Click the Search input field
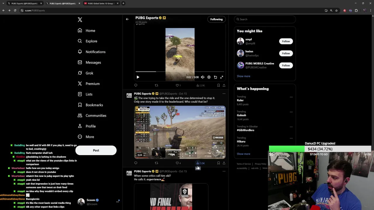This screenshot has height=210, width=374. point(265,19)
